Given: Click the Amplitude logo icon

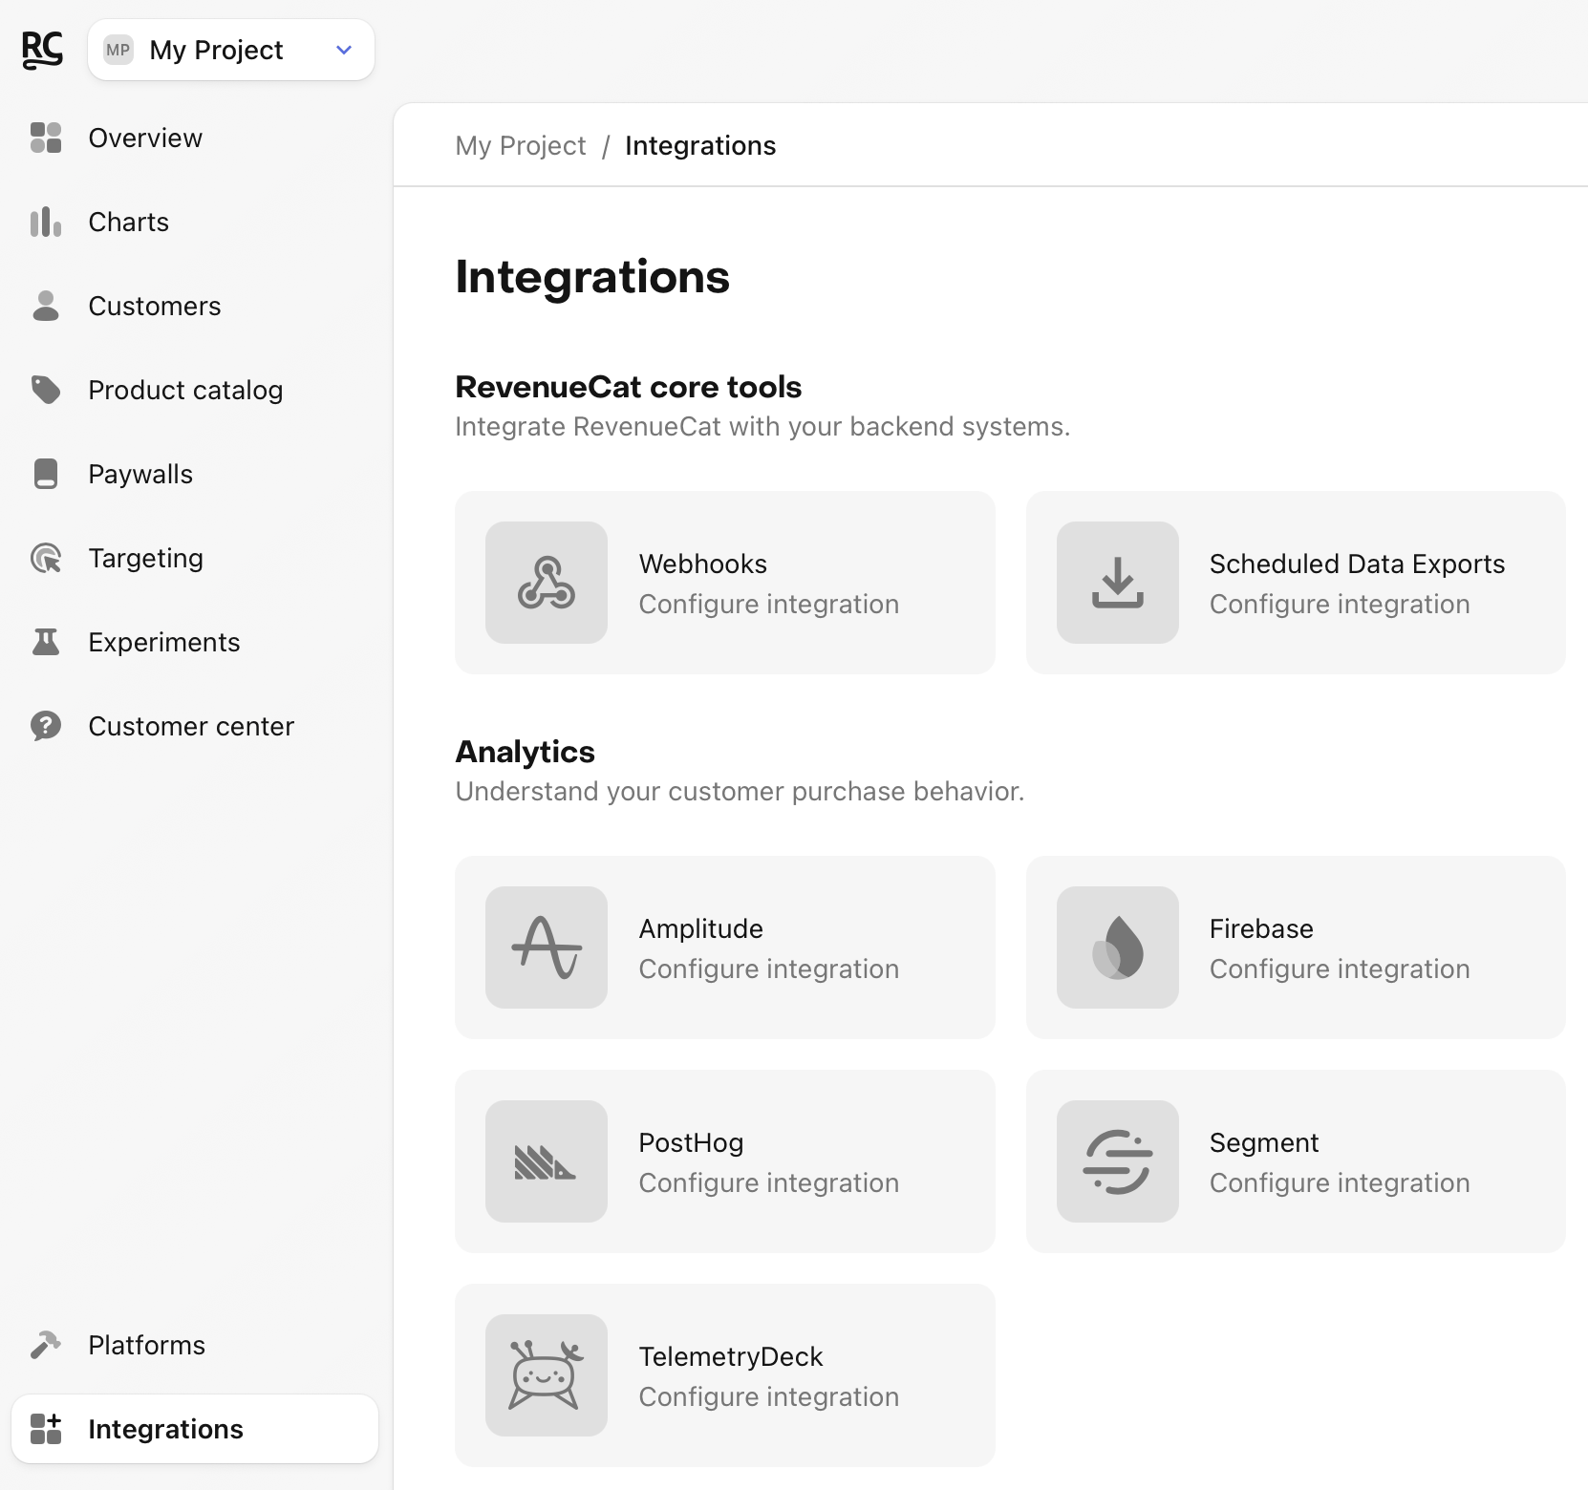Looking at the screenshot, I should point(546,947).
